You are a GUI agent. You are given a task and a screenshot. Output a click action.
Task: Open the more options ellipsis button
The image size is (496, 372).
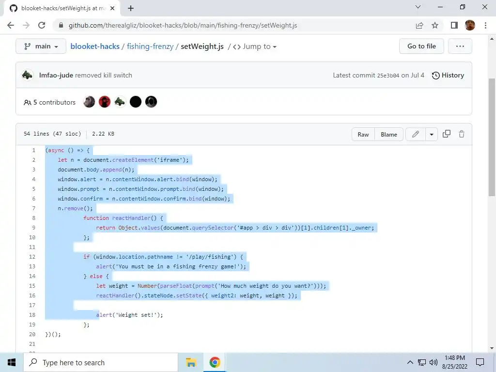point(460,46)
